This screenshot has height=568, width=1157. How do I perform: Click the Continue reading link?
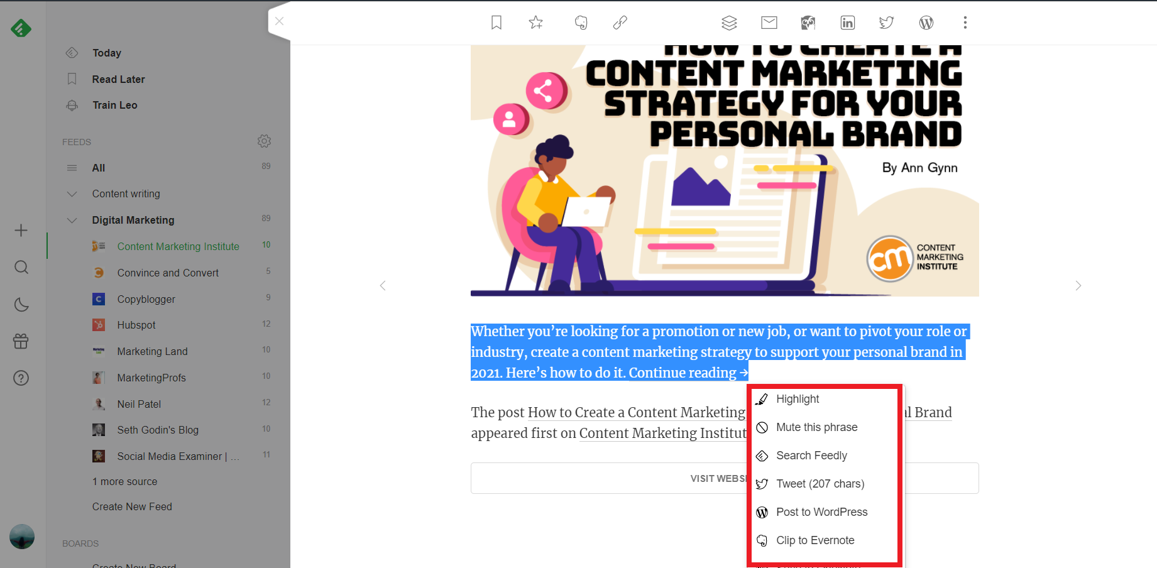pyautogui.click(x=688, y=373)
